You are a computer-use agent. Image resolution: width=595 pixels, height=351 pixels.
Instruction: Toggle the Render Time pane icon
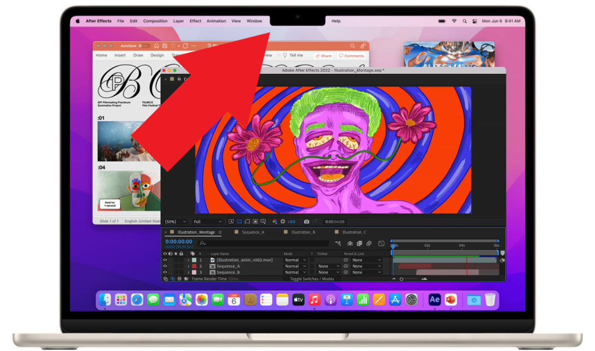tap(186, 279)
